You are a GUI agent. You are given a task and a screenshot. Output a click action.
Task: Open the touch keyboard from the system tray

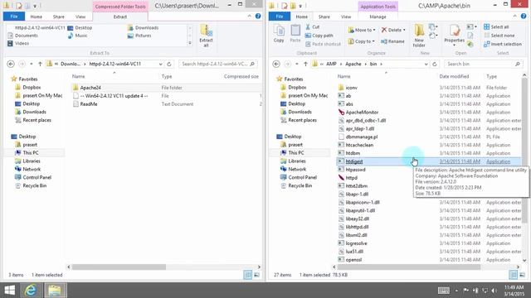click(444, 291)
